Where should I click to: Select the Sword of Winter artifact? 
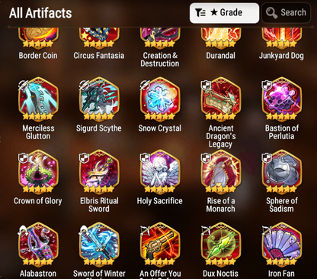click(99, 245)
